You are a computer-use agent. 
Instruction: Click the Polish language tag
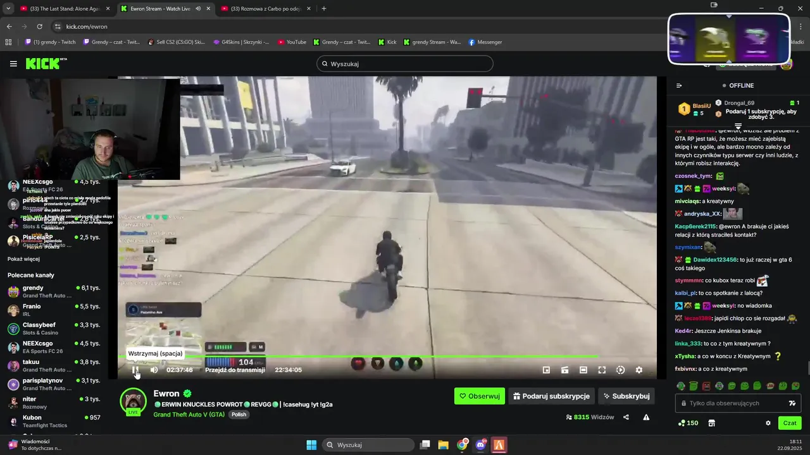click(x=239, y=415)
